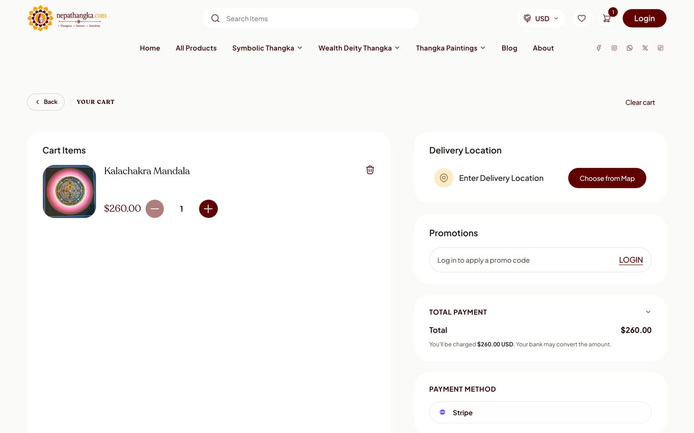Open the Blog menu item
The width and height of the screenshot is (694, 433).
pyautogui.click(x=509, y=48)
